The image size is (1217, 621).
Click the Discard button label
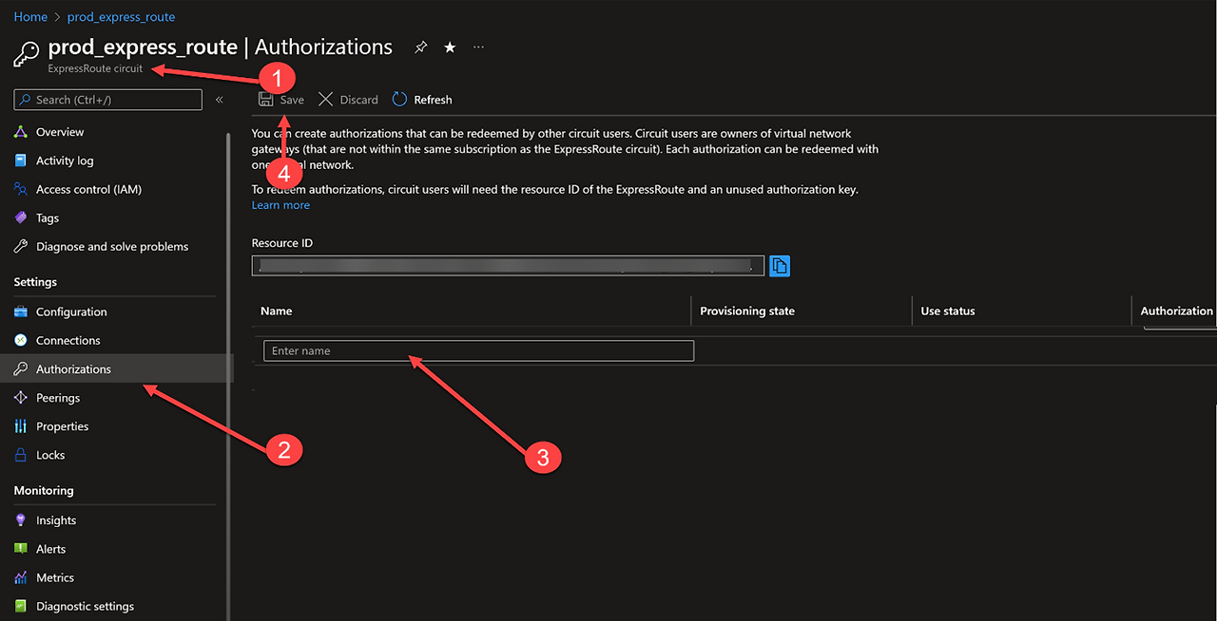[x=358, y=100]
